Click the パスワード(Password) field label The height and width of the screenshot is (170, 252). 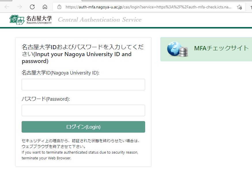pyautogui.click(x=45, y=99)
